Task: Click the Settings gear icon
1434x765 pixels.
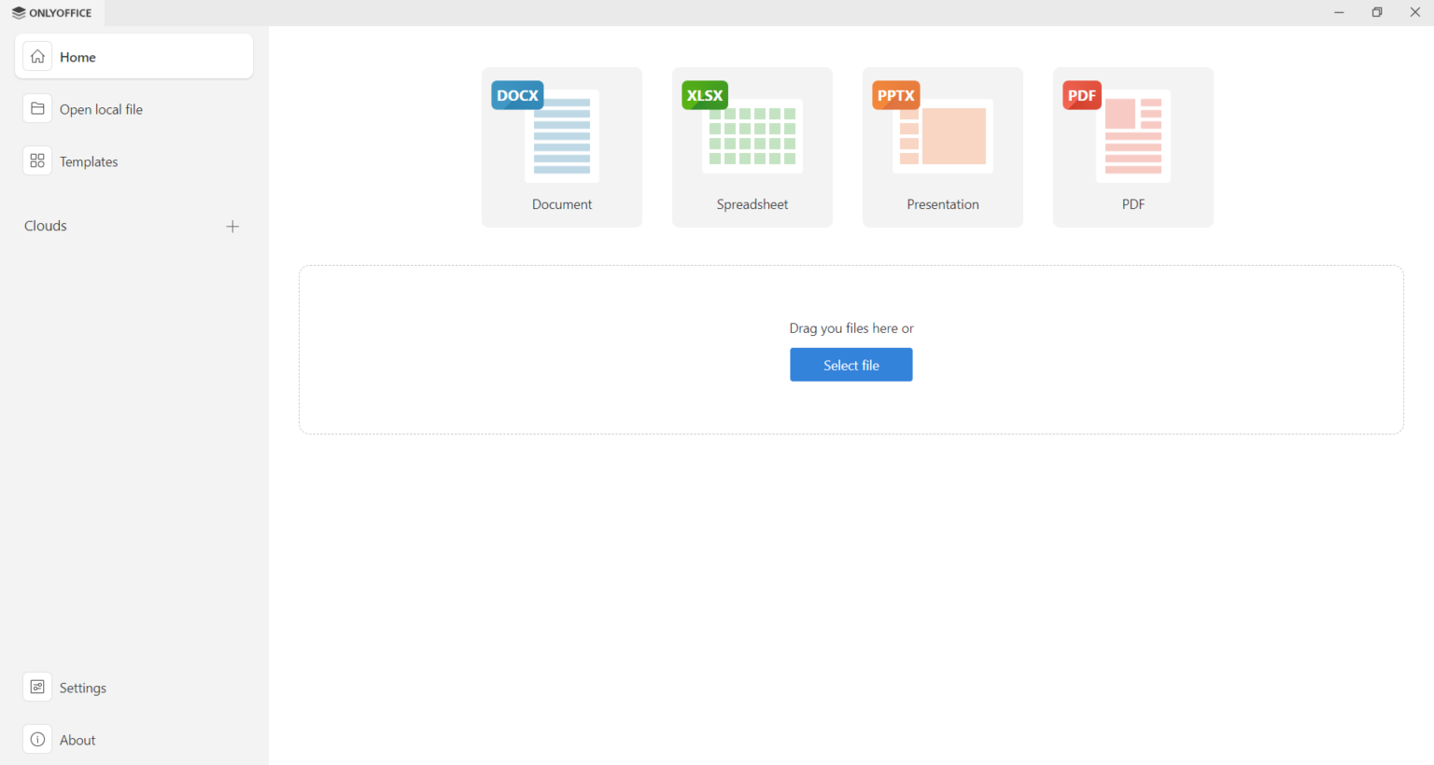Action: click(37, 687)
